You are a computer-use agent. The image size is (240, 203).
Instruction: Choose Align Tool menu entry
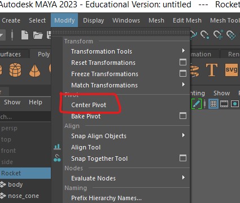[x=86, y=147]
